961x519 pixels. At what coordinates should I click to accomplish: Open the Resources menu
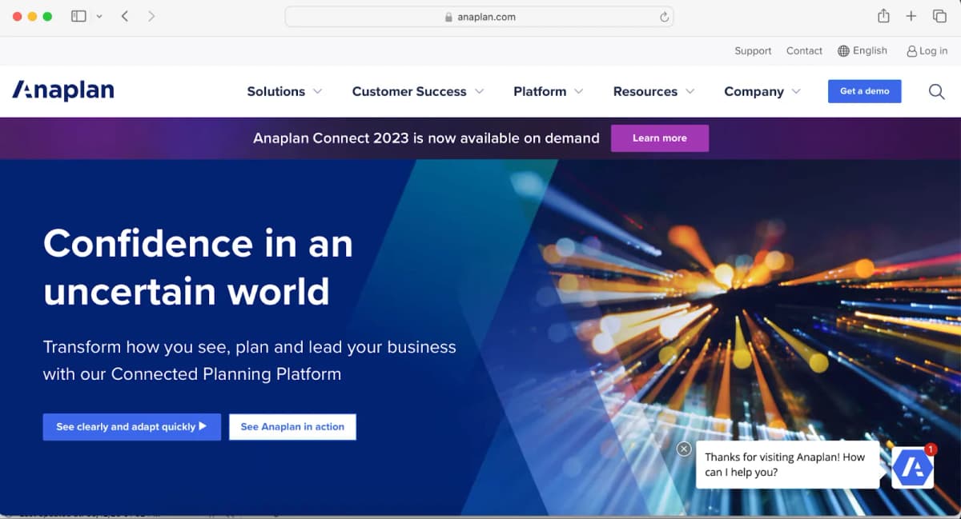click(x=645, y=91)
